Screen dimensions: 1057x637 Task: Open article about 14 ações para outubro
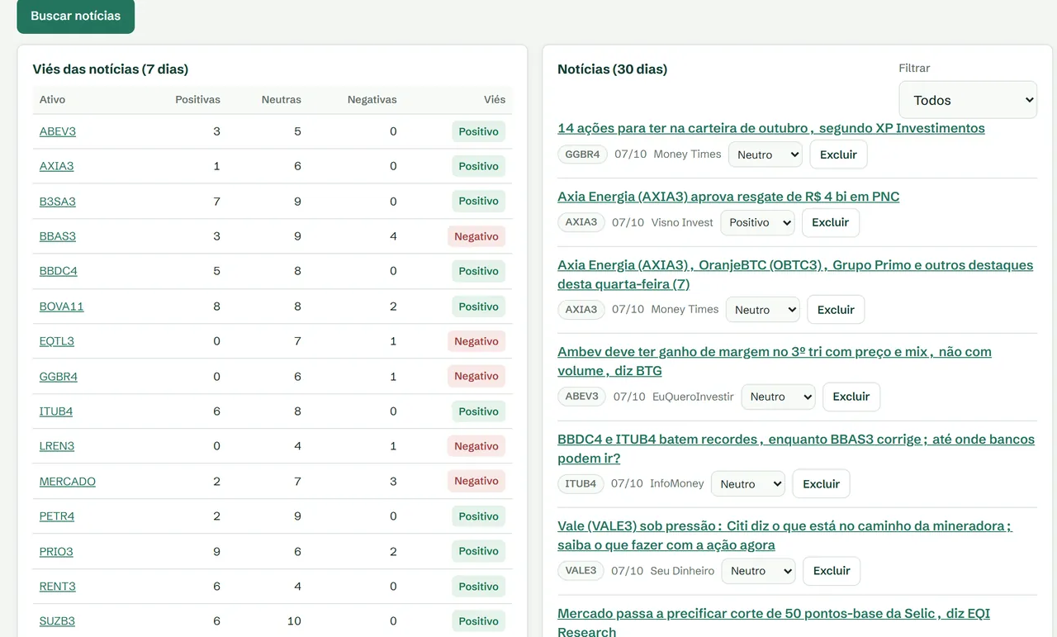tap(771, 128)
